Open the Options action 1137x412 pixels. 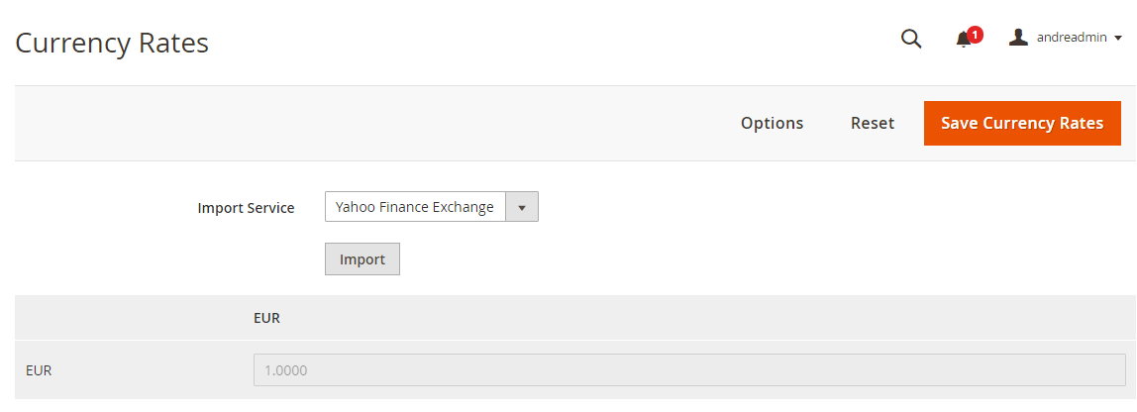point(772,124)
